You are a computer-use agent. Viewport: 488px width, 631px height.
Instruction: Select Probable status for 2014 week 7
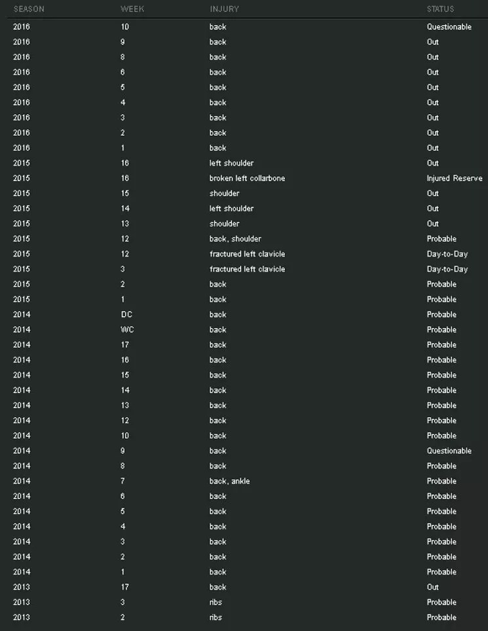441,481
